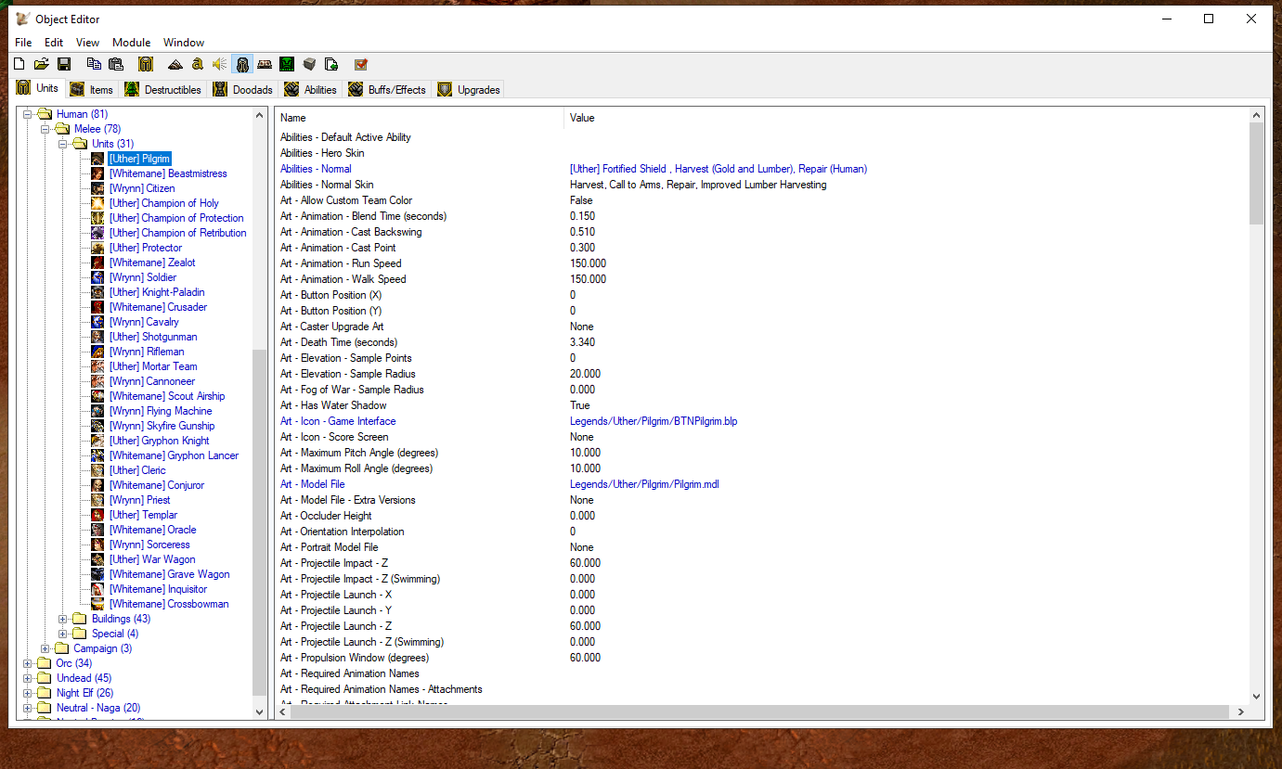The height and width of the screenshot is (769, 1282).
Task: Open the Module menu
Action: 131,43
